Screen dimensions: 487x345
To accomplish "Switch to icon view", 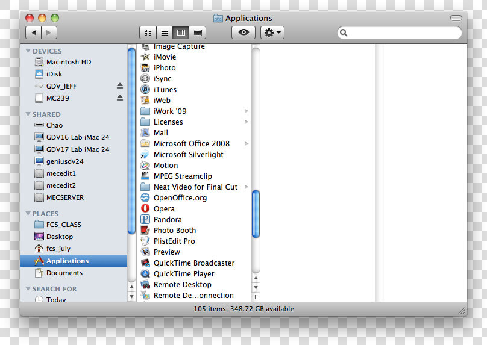I will pos(148,33).
